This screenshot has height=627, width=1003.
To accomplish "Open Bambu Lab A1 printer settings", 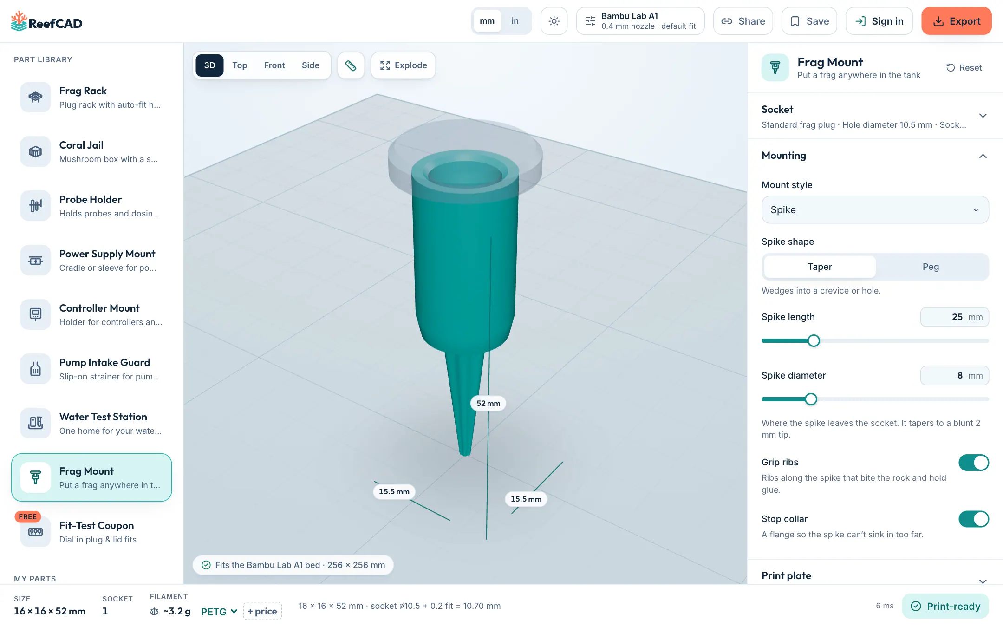I will [640, 21].
